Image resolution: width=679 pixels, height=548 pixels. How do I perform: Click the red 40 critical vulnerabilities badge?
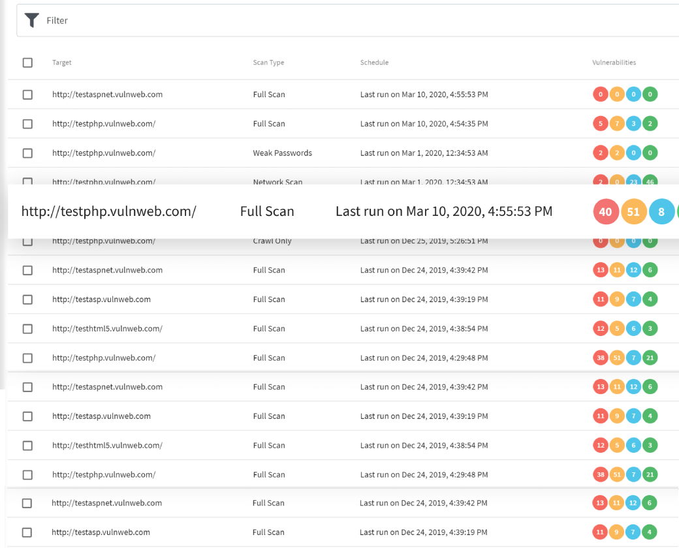(605, 211)
